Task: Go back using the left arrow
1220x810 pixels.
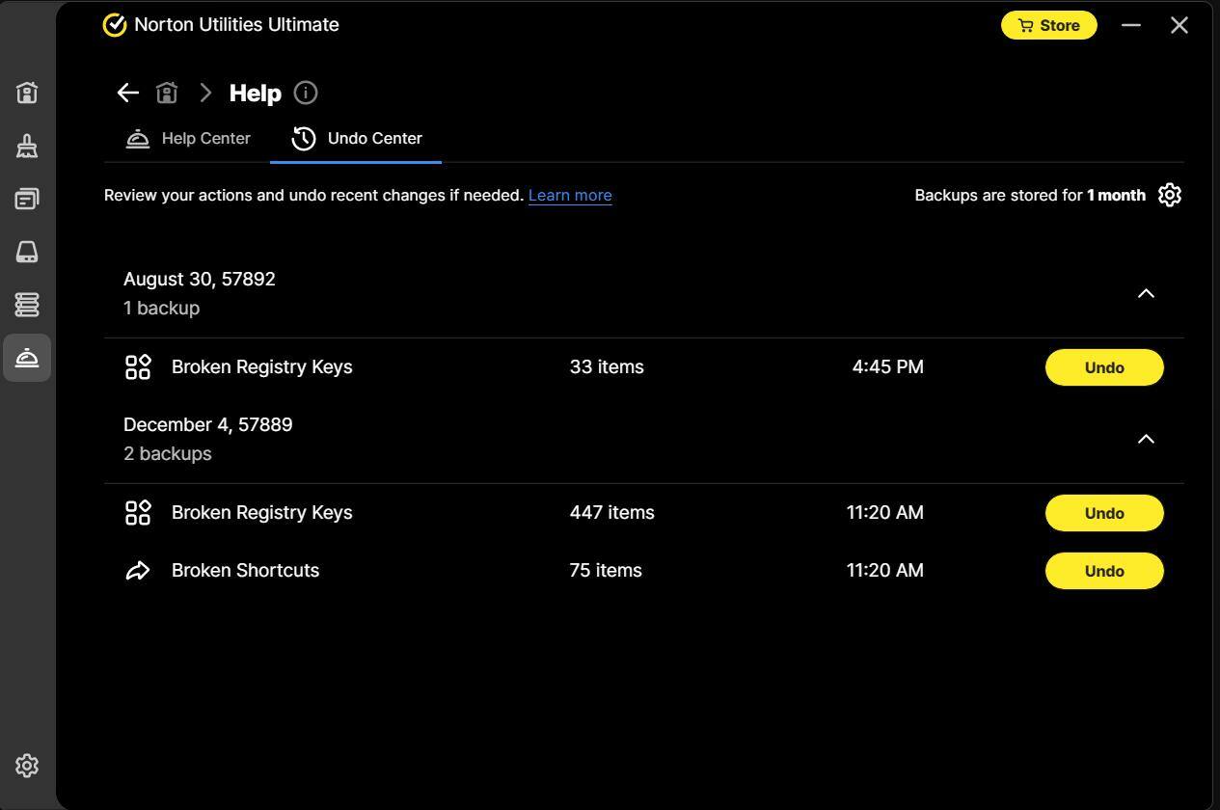Action: [x=127, y=93]
